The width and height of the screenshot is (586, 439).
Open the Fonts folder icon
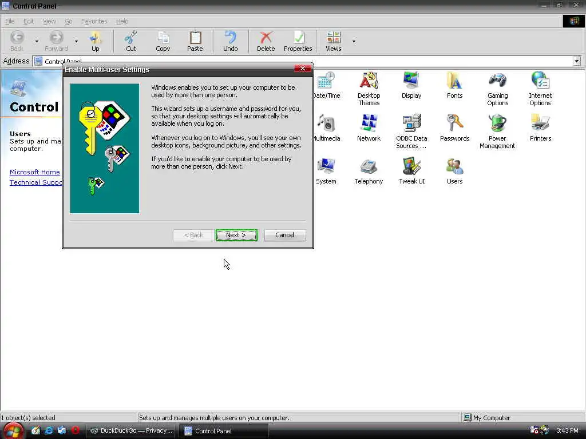click(454, 86)
